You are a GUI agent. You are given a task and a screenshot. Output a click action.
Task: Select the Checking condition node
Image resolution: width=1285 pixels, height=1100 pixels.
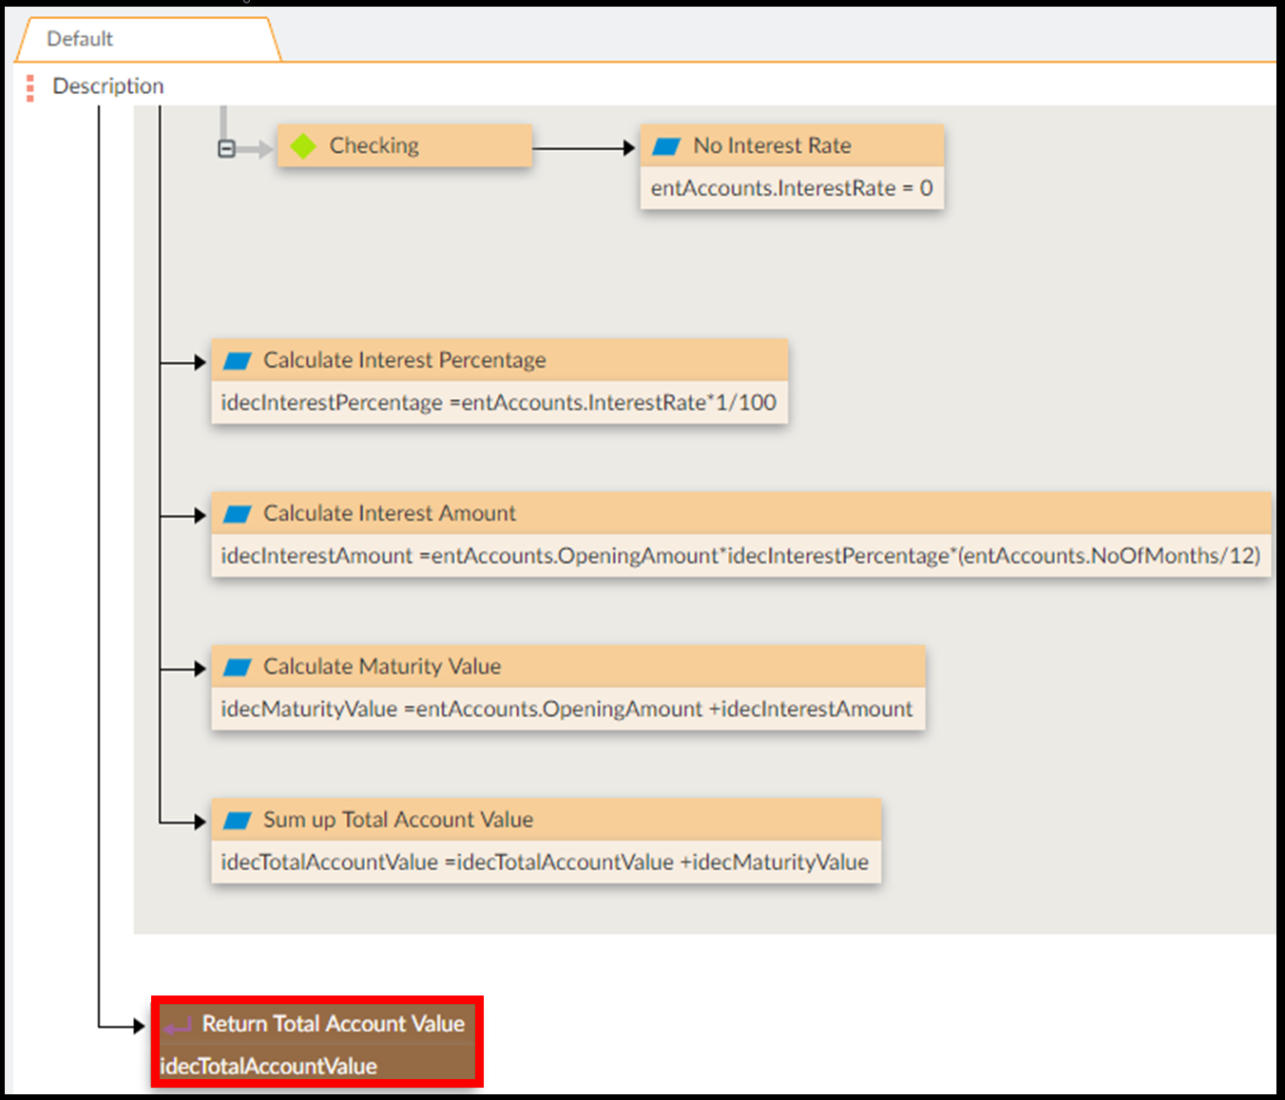(405, 146)
